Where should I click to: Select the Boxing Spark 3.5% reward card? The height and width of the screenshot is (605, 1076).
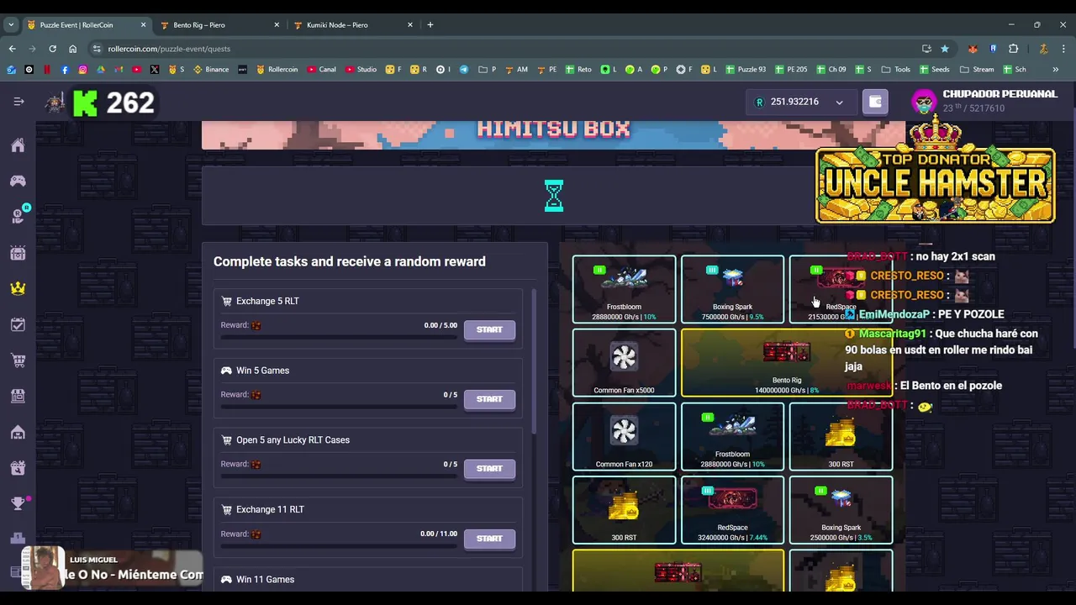841,510
